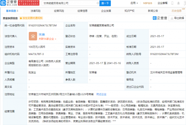
Task: Click the 宋 avatar thumbnail
Action: coord(33,36)
